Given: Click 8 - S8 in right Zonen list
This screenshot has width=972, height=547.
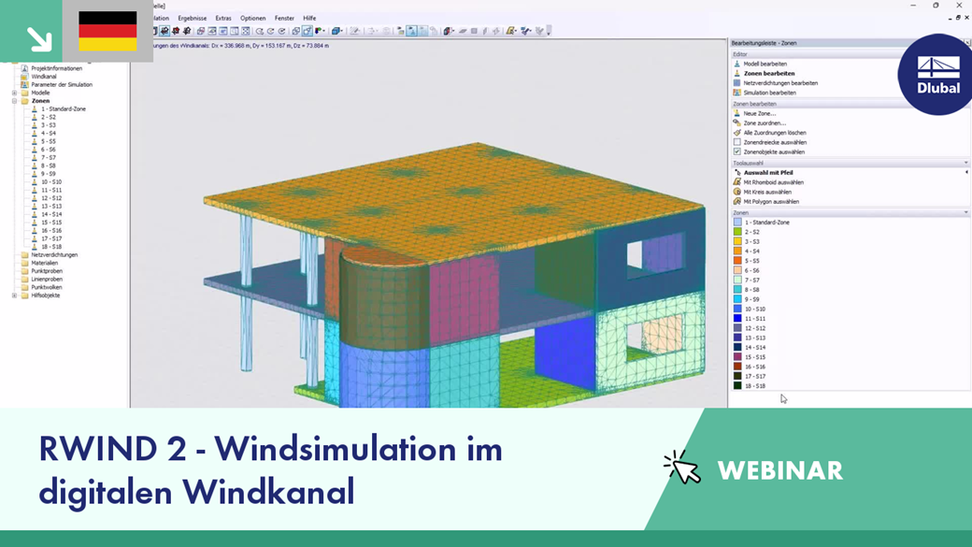Looking at the screenshot, I should [752, 290].
